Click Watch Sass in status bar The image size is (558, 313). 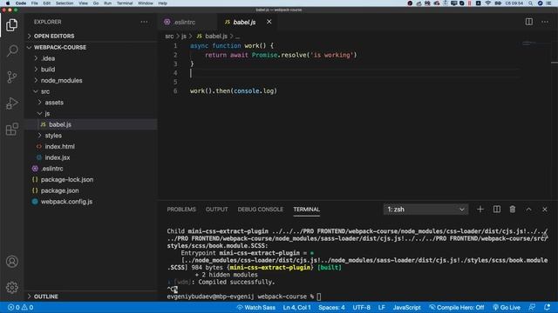(255, 307)
